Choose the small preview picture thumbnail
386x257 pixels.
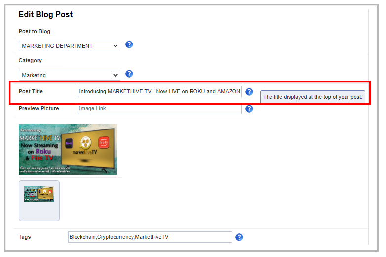click(39, 194)
